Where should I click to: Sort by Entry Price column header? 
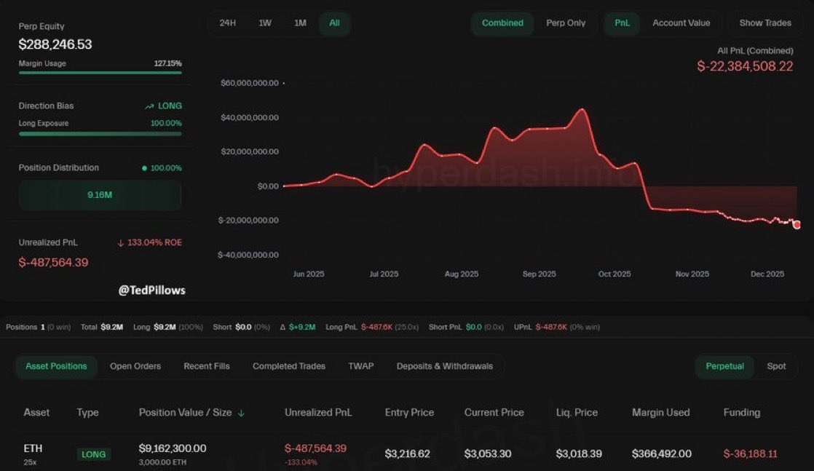409,412
